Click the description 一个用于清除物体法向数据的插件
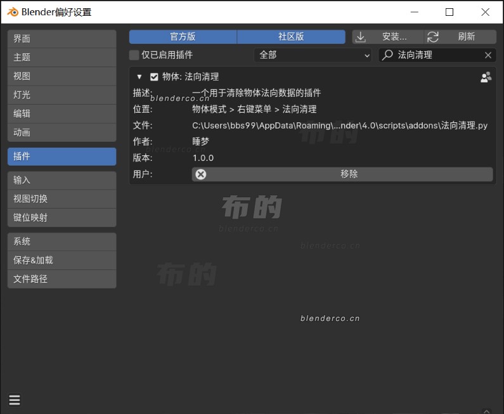 click(x=257, y=93)
